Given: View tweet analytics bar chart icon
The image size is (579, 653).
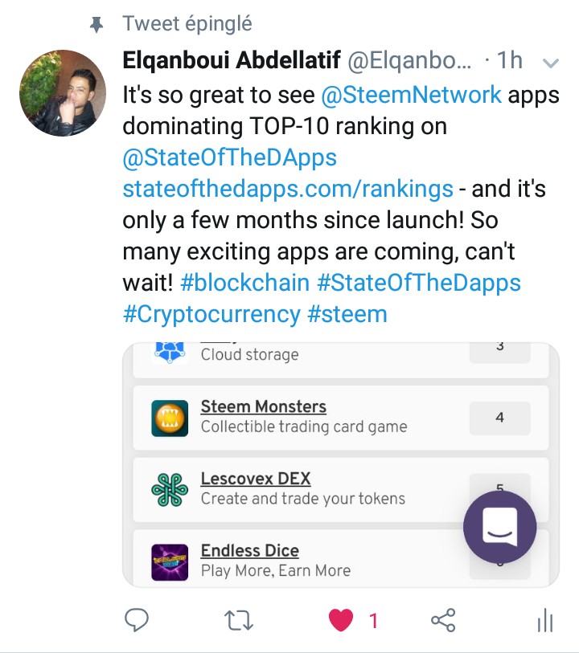Looking at the screenshot, I should pos(545,620).
